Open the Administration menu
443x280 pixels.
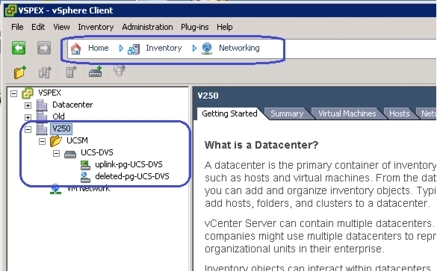coord(147,27)
